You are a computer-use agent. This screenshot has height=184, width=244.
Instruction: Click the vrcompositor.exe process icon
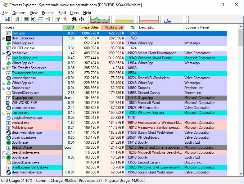point(9,108)
